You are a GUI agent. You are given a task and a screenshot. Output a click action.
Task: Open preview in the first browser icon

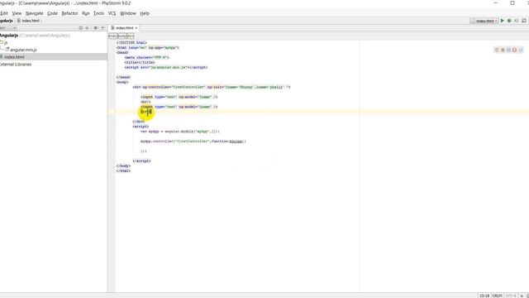497,50
